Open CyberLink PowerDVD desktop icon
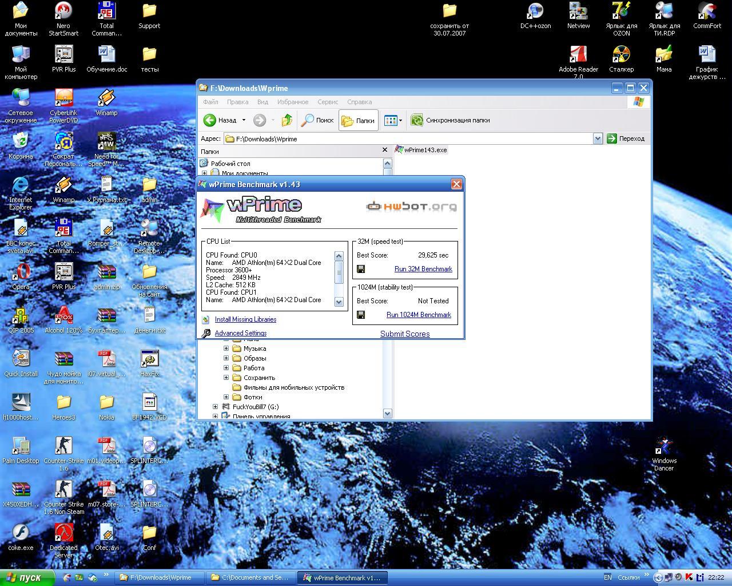This screenshot has height=586, width=732. tap(63, 106)
